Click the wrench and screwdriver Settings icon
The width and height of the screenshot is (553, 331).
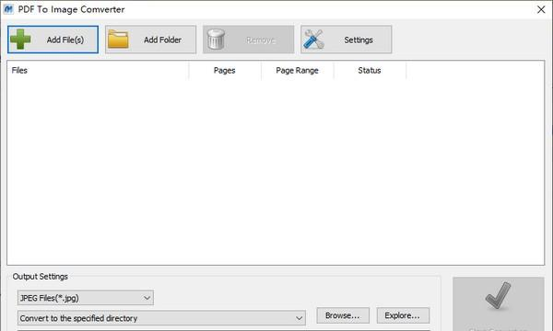(x=313, y=39)
